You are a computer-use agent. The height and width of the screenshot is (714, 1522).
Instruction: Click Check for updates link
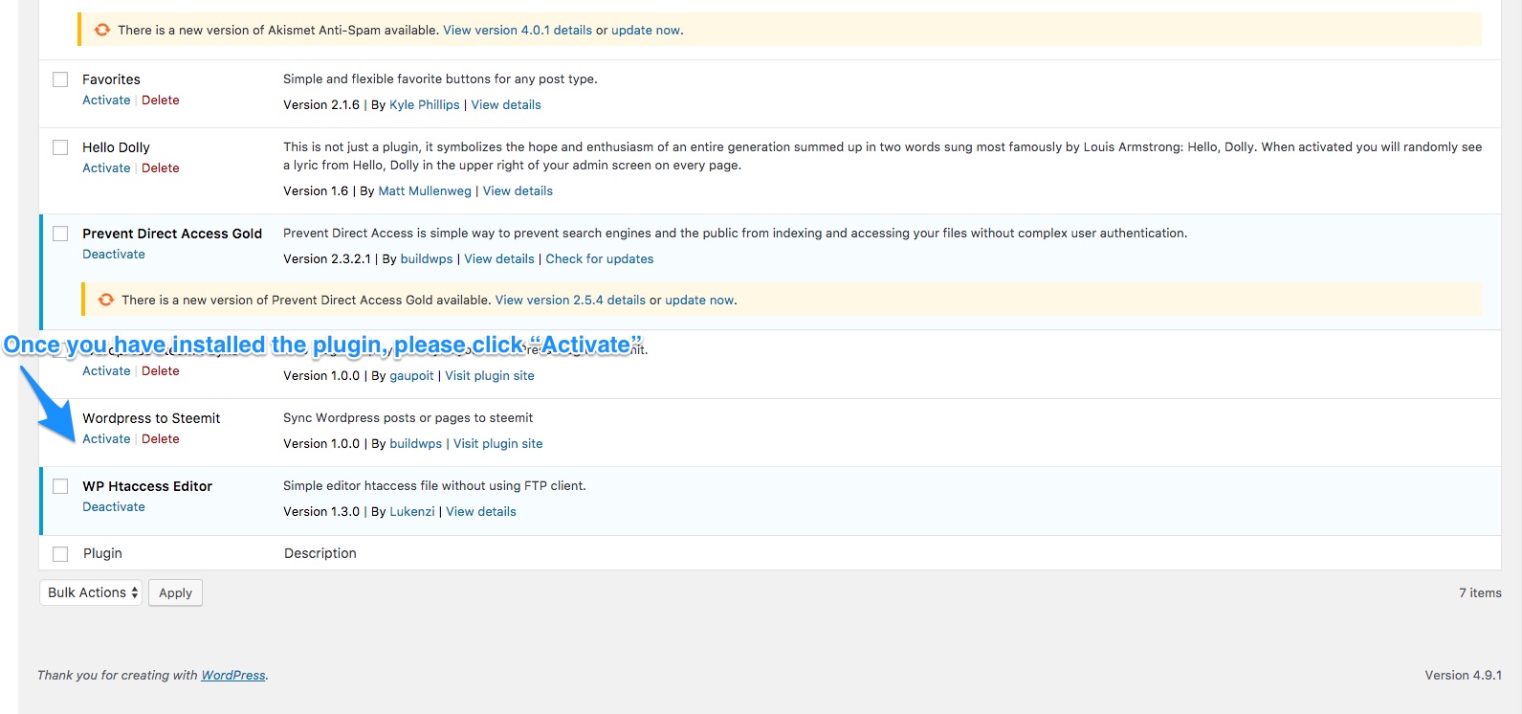[x=600, y=258]
